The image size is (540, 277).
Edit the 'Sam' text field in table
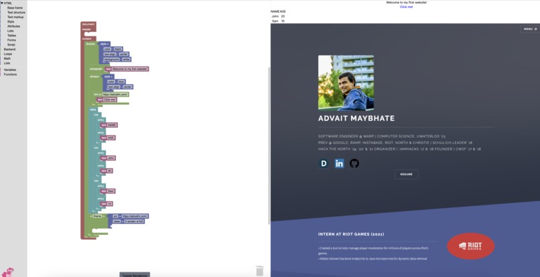(x=111, y=191)
